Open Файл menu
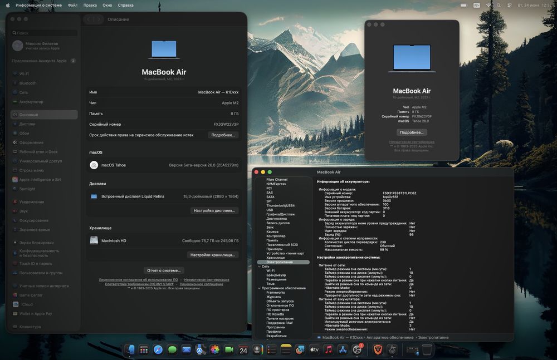Screen dimensions: 557x360 click(72, 6)
